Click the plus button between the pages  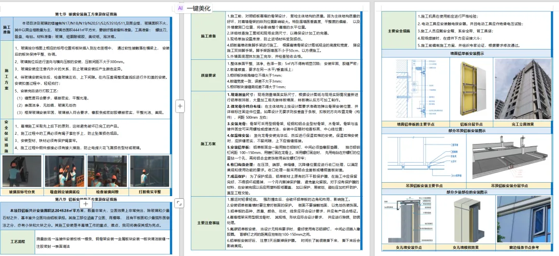coord(180,106)
